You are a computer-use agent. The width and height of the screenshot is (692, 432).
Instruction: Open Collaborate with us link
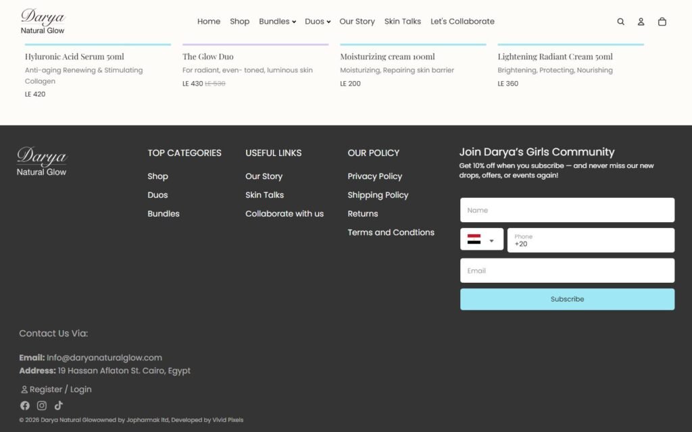(x=285, y=214)
